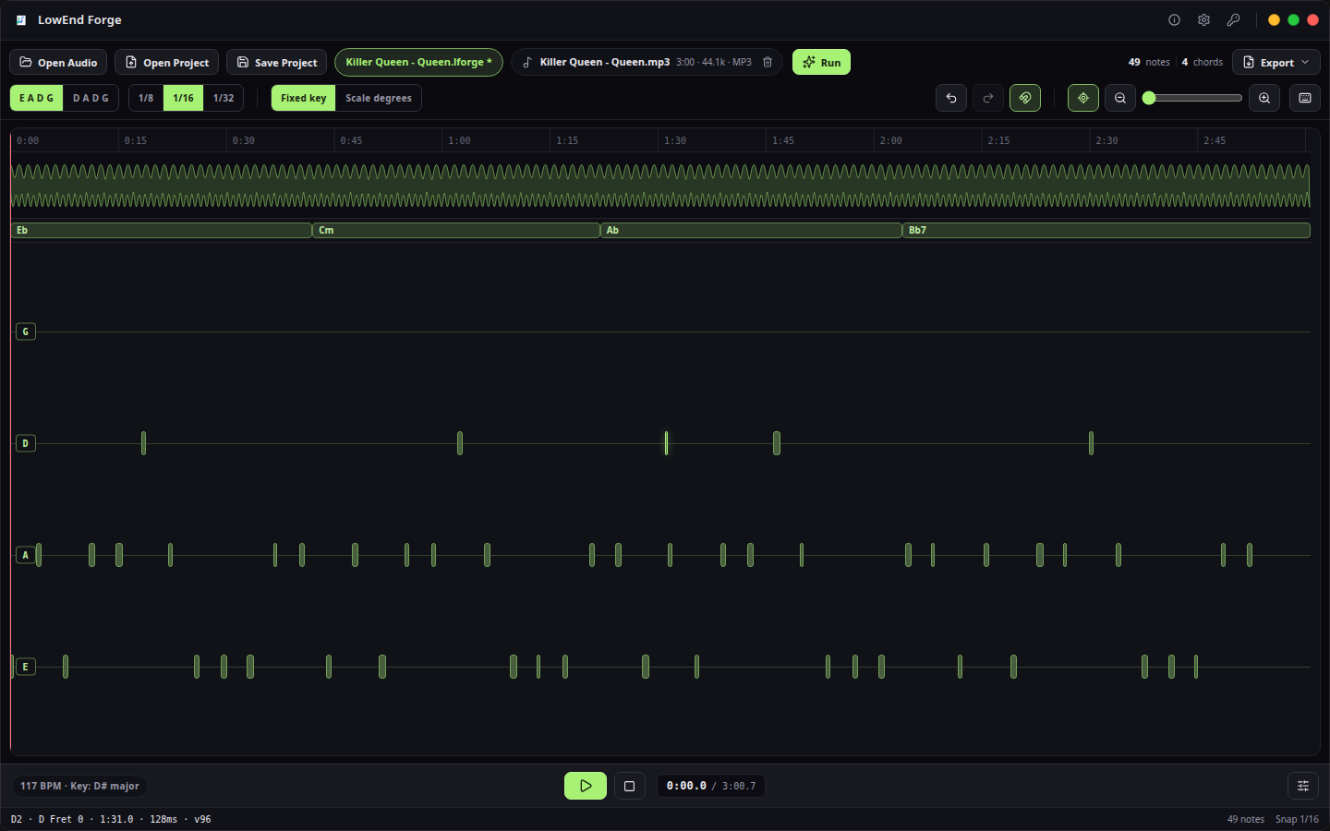The image size is (1330, 831).
Task: Open the info icon in title bar
Action: pos(1174,19)
